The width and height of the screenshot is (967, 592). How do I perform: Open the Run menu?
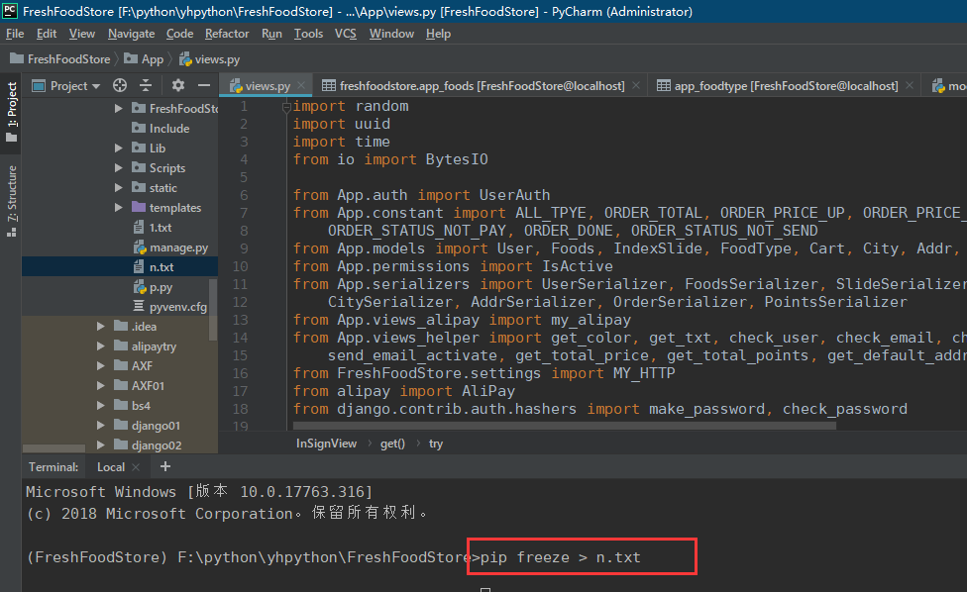click(271, 34)
